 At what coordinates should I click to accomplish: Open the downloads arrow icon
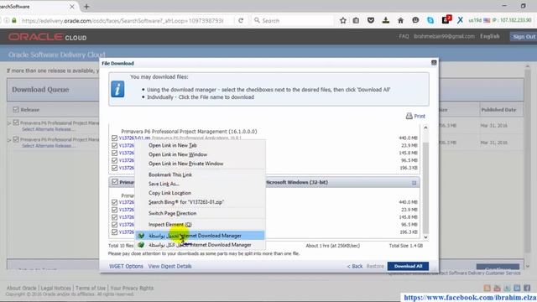pyautogui.click(x=386, y=20)
